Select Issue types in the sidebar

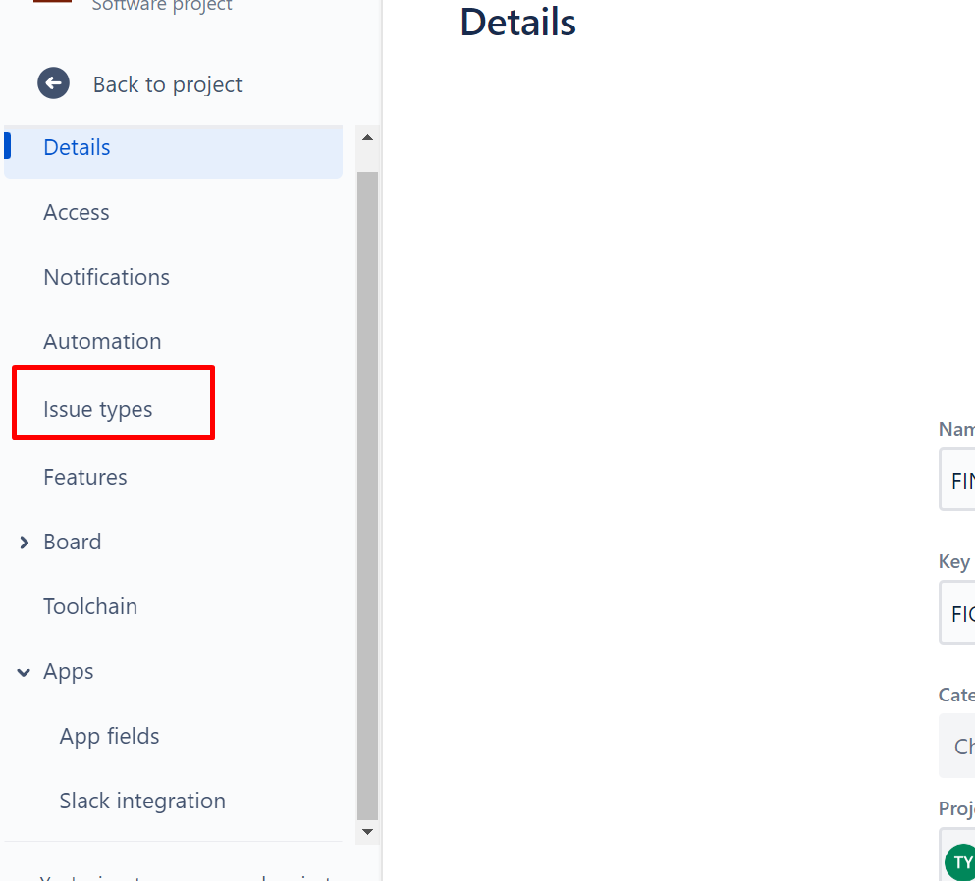point(97,409)
